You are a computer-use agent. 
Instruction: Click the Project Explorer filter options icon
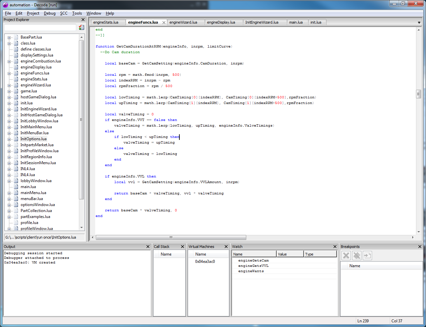pyautogui.click(x=82, y=28)
